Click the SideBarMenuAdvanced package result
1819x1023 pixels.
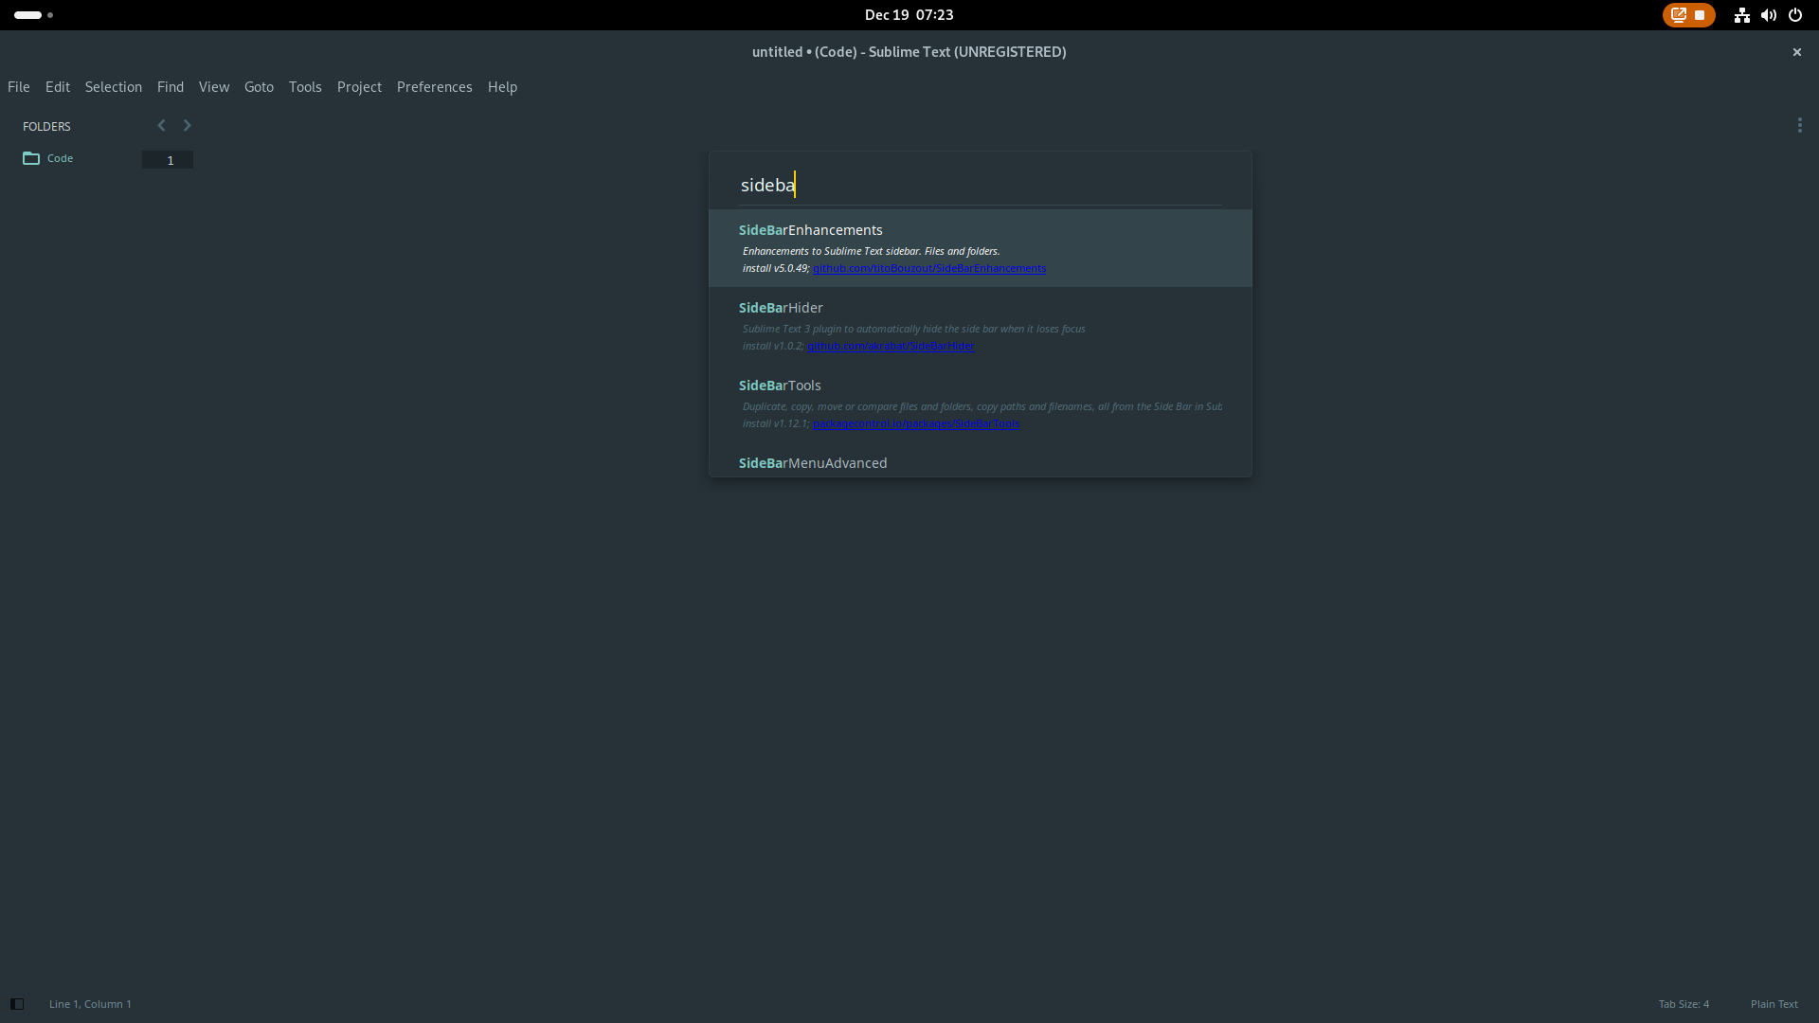pyautogui.click(x=812, y=462)
